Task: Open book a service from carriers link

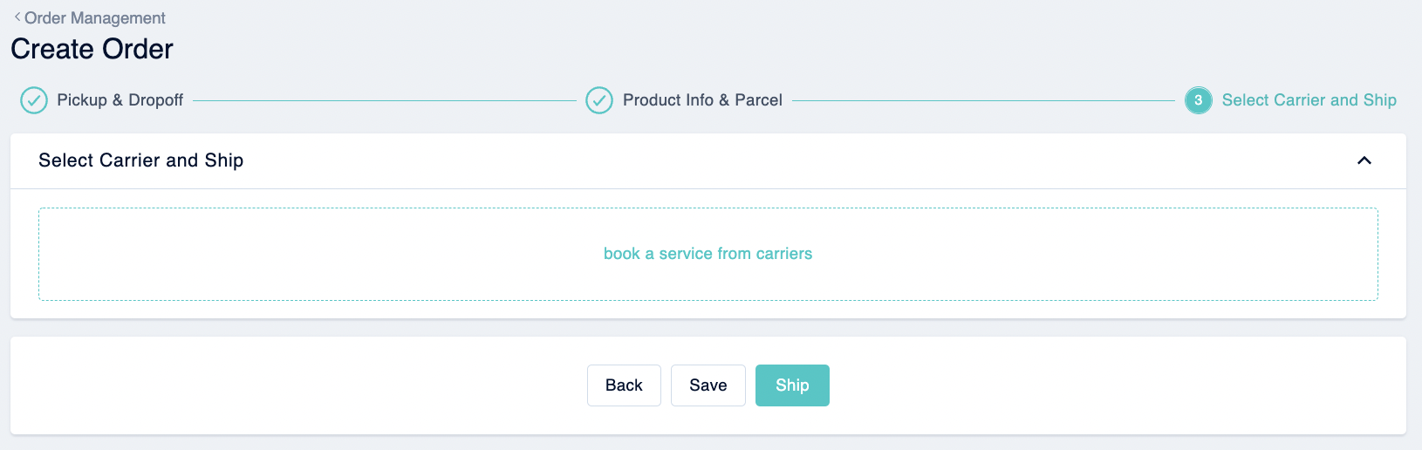Action: tap(708, 254)
